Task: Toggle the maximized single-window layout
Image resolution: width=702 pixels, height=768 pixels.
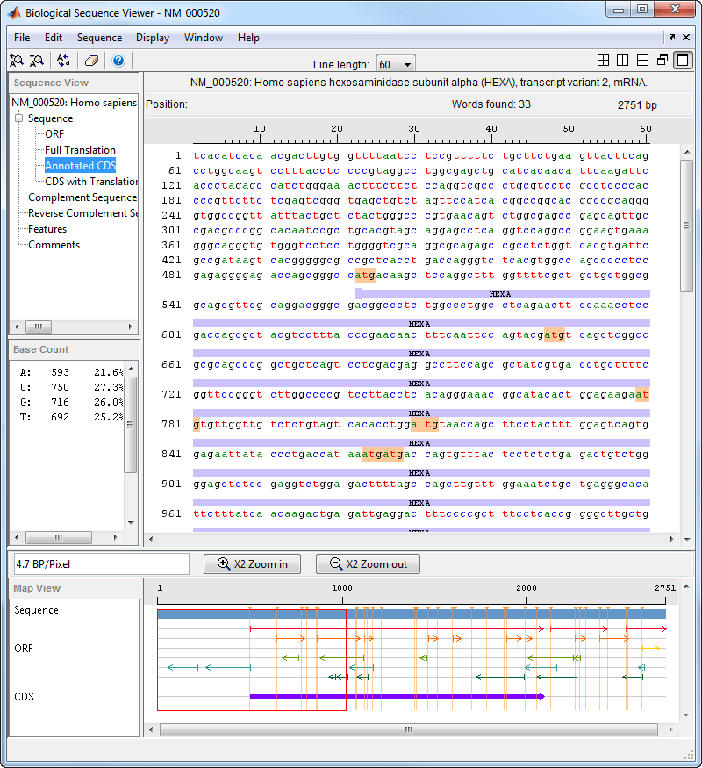Action: coord(683,61)
